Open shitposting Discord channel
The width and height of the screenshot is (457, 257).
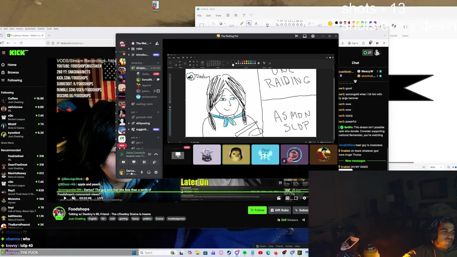coord(143,123)
